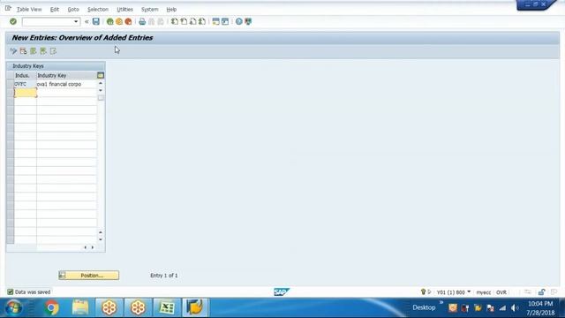Open the Goto menu
This screenshot has width=565, height=318.
73,10
